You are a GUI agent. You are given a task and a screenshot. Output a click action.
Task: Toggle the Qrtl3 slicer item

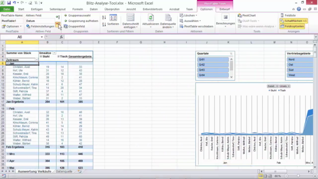point(213,70)
